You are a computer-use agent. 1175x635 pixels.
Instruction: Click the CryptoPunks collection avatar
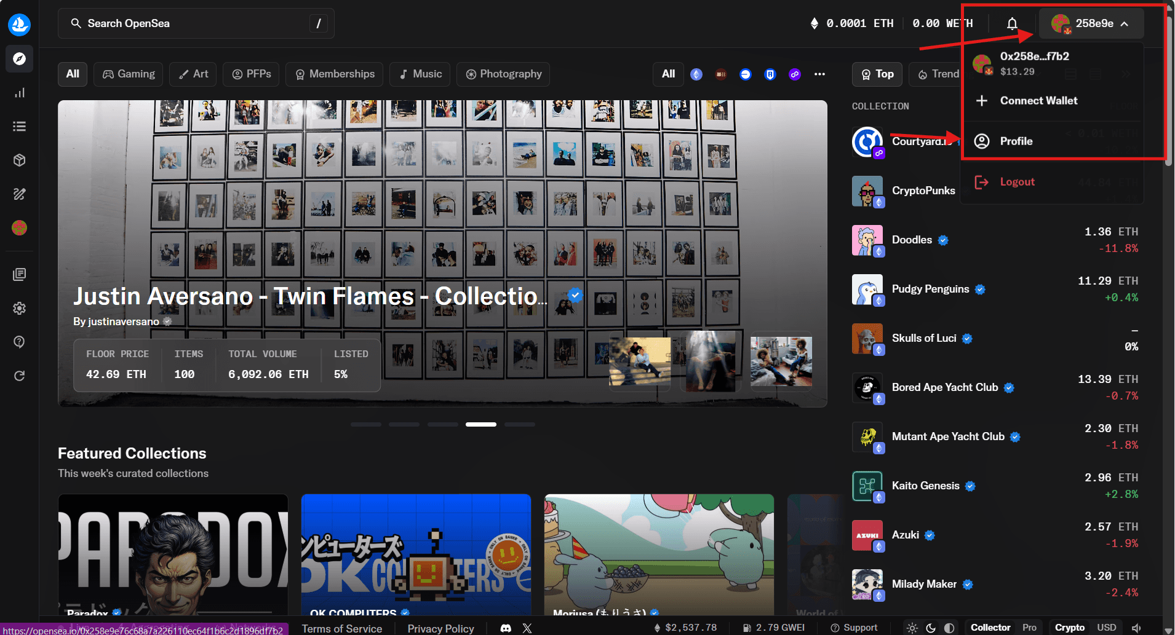[x=867, y=191]
